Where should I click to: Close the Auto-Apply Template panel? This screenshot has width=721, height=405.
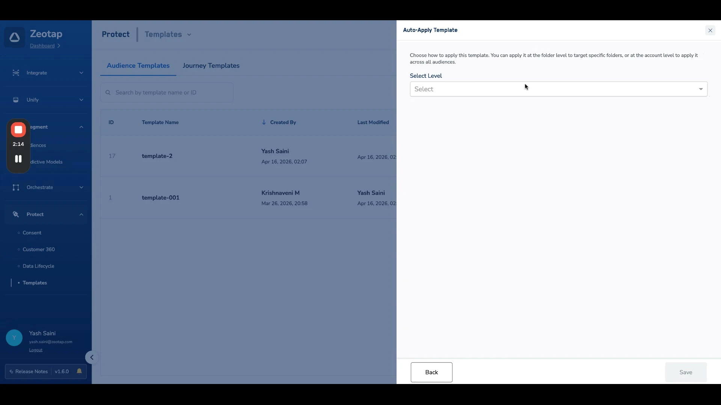710,30
